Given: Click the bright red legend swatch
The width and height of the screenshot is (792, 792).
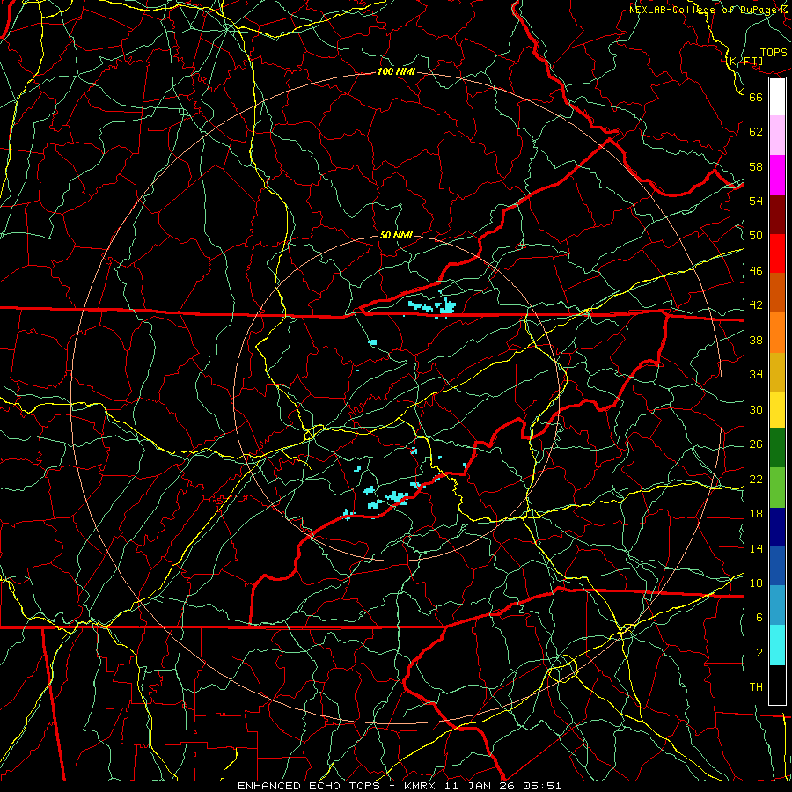Looking at the screenshot, I should pos(777,253).
